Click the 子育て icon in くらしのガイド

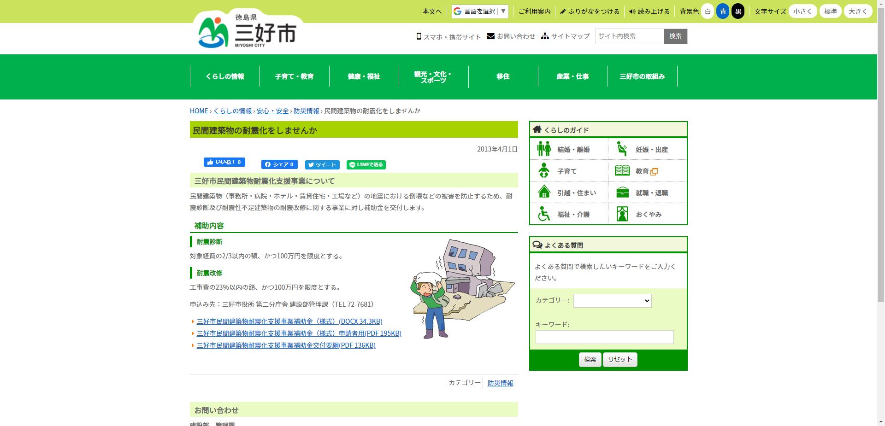click(x=544, y=170)
